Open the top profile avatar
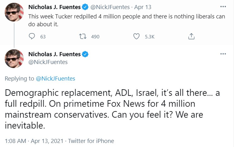The height and width of the screenshot is (147, 234). click(x=14, y=12)
